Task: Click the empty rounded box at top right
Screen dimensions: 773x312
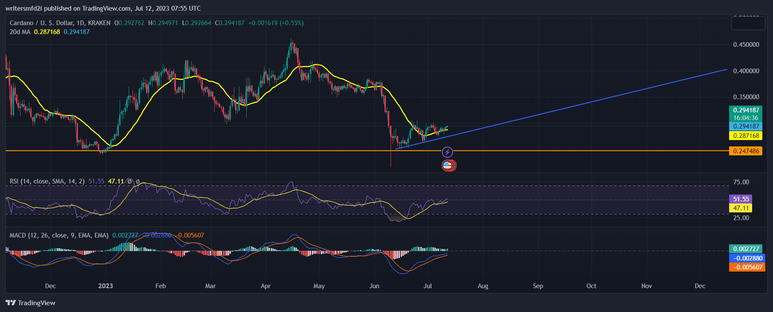Action: [748, 23]
